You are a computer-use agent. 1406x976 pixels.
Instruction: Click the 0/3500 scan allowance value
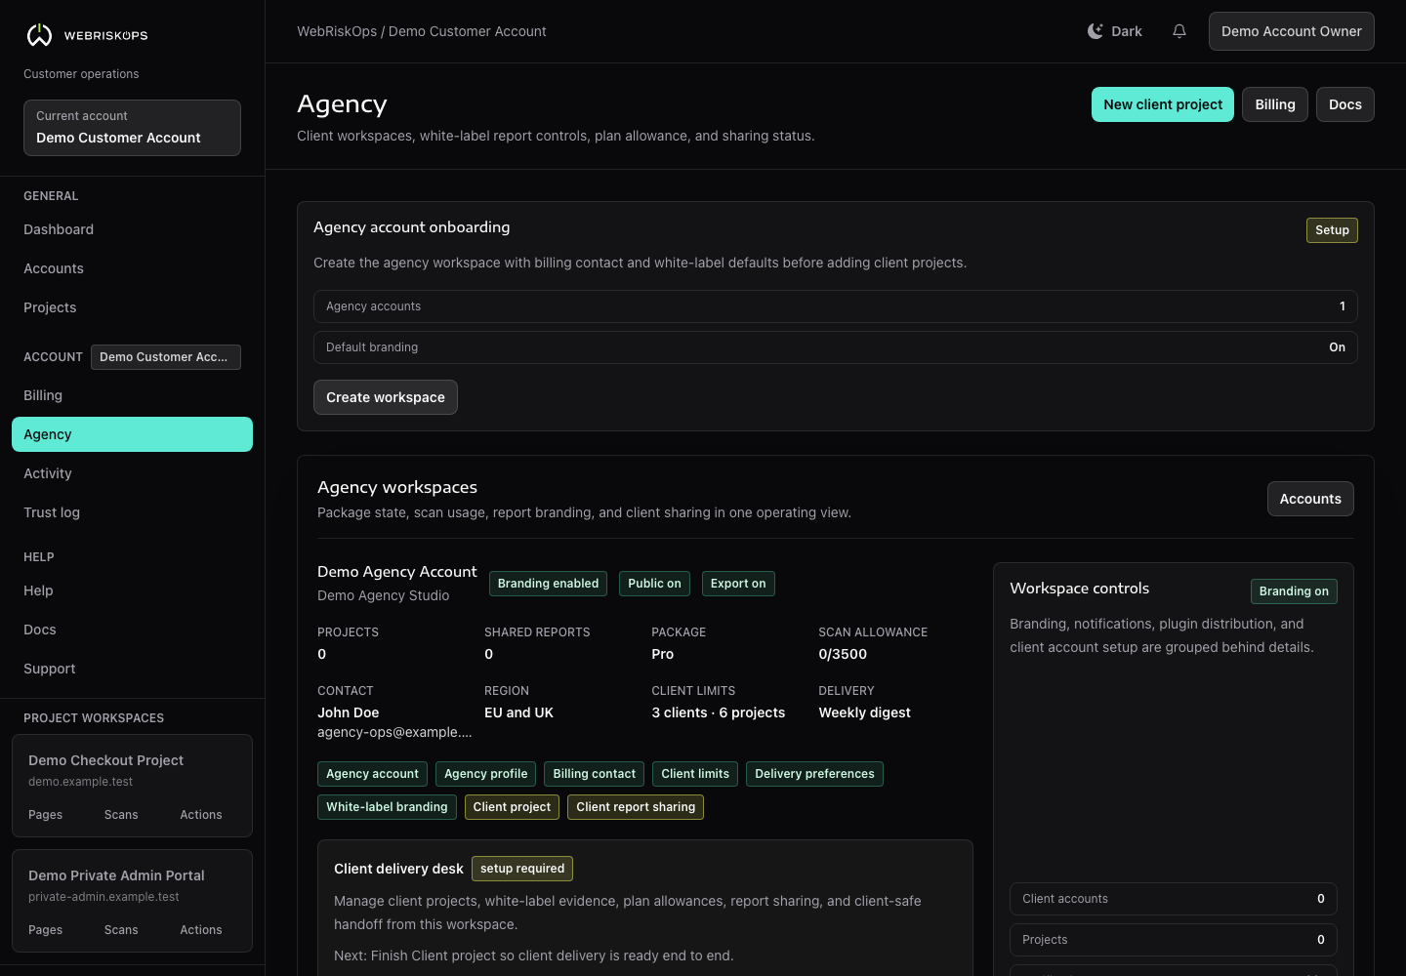click(x=843, y=654)
